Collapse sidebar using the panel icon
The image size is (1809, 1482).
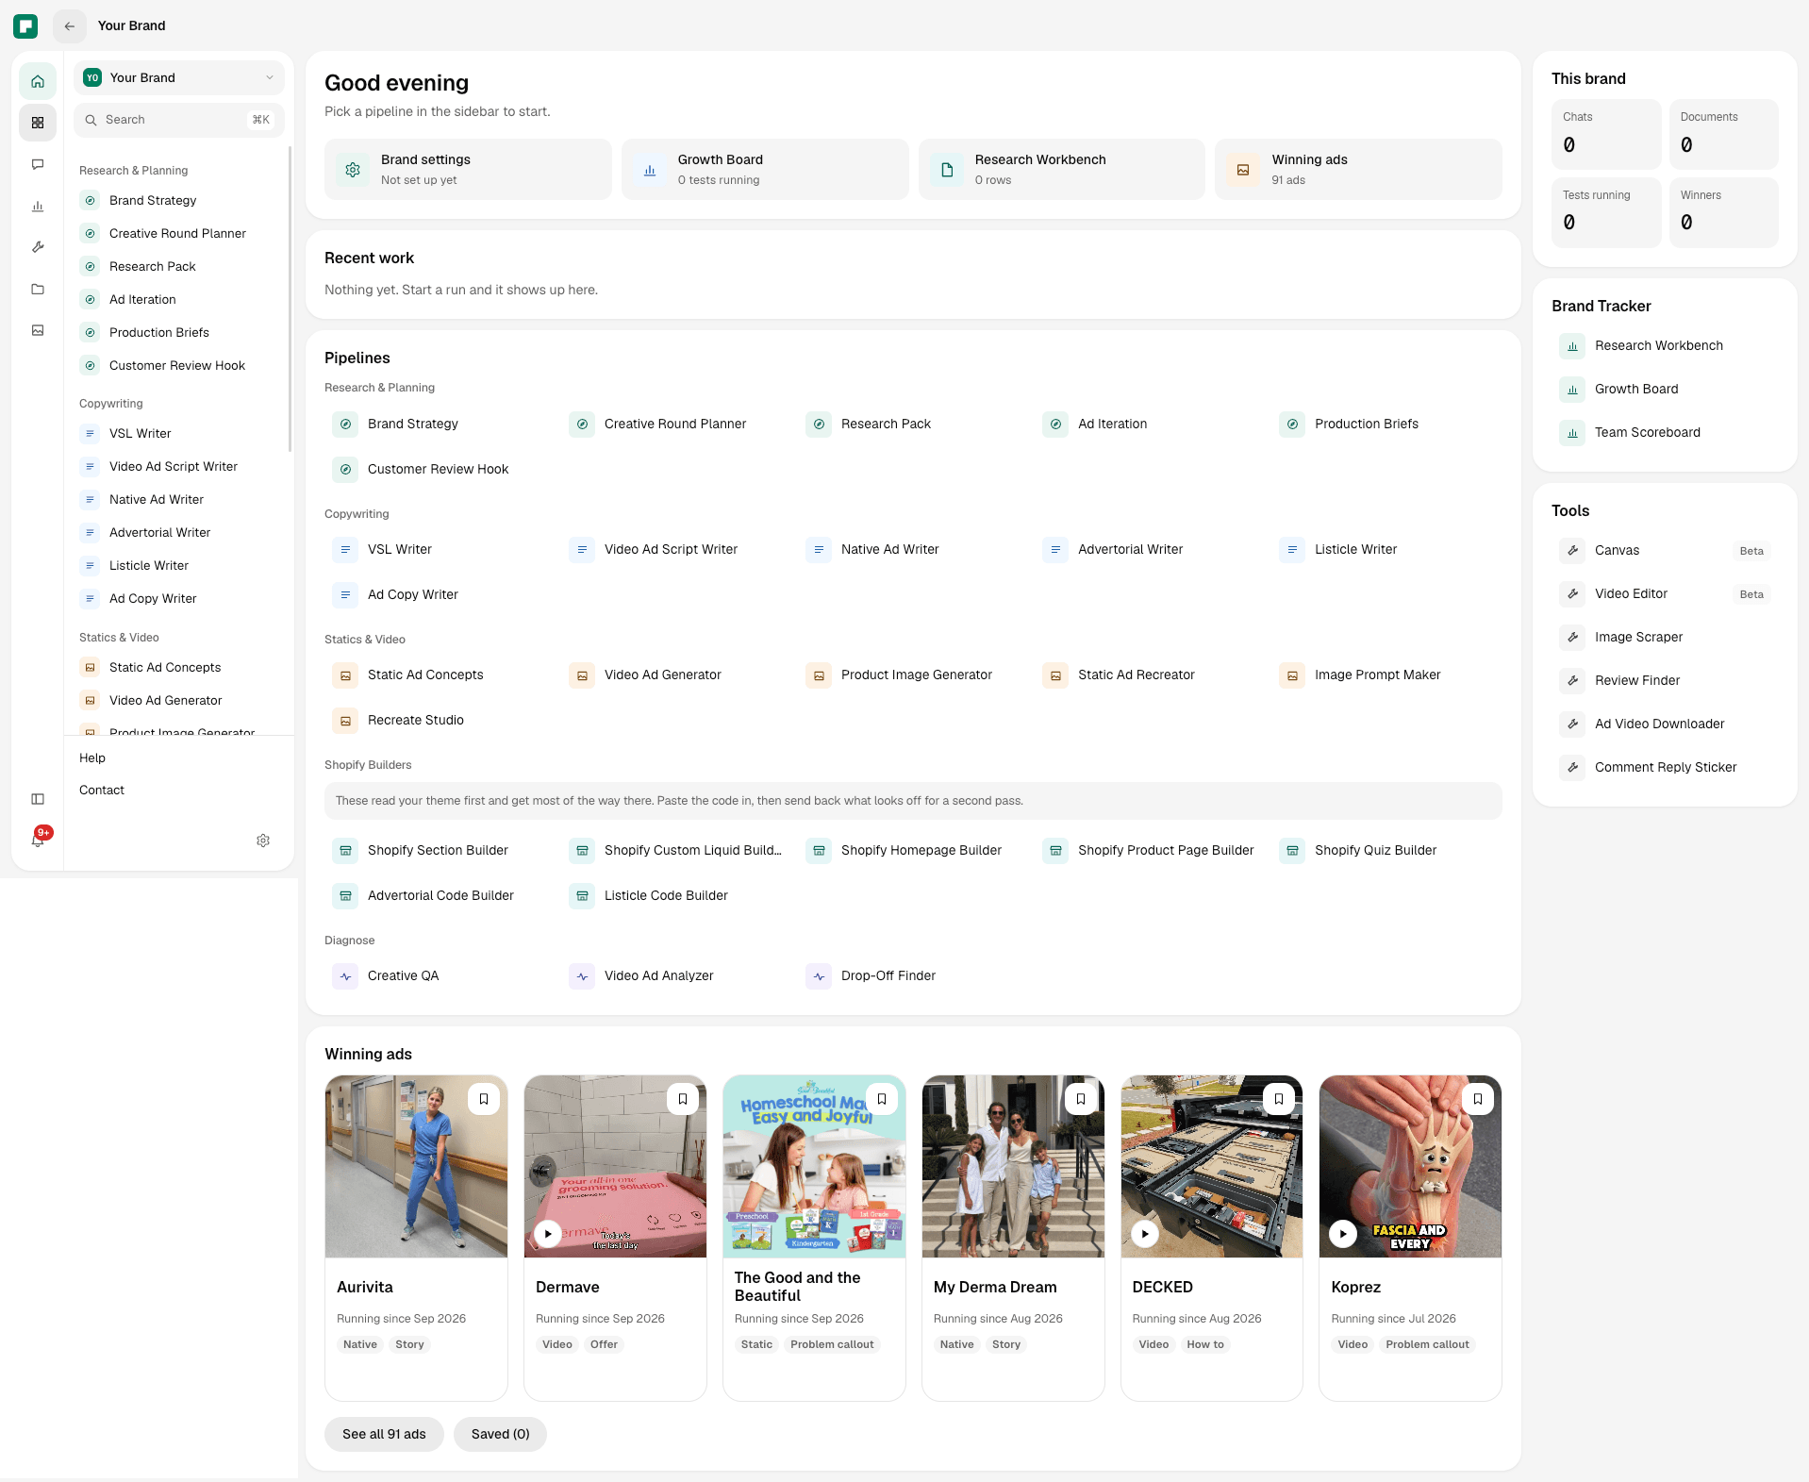click(x=38, y=799)
